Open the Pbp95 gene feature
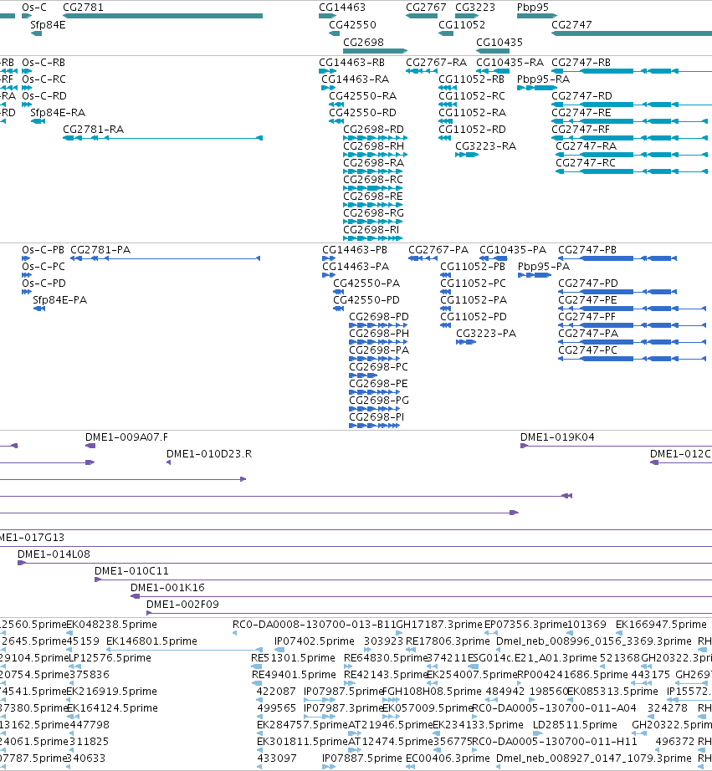The image size is (712, 771). (537, 16)
